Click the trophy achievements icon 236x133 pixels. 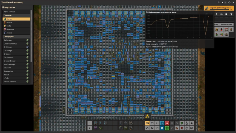pyautogui.click(x=231, y=14)
